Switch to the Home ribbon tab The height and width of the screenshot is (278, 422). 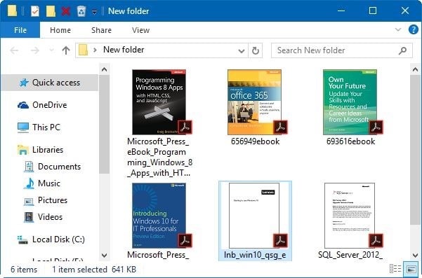pos(60,30)
